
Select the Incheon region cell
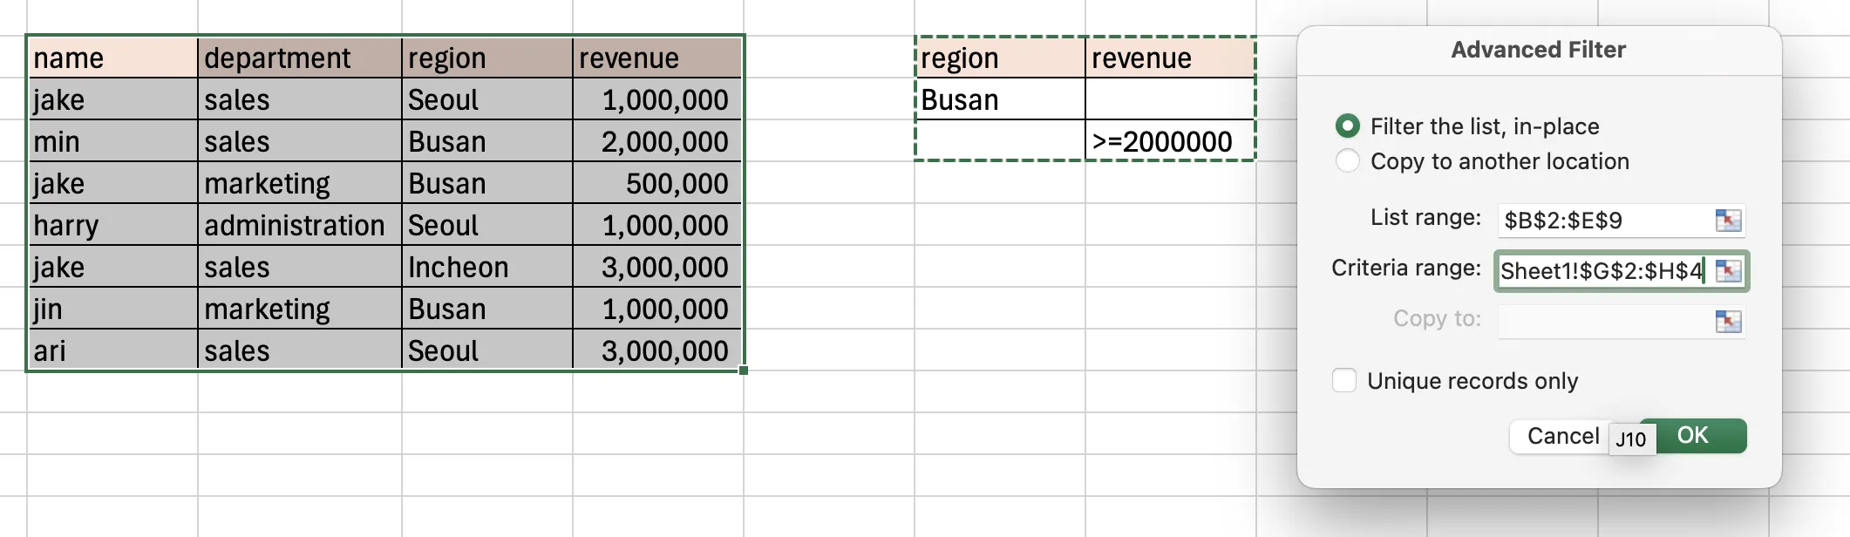[x=486, y=267]
